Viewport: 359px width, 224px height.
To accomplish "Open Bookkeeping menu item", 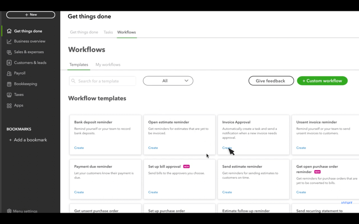I will click(x=25, y=84).
